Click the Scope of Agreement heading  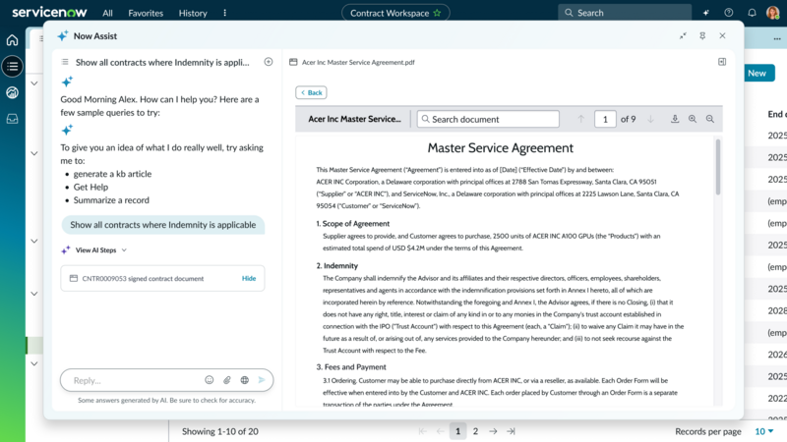[x=353, y=224]
